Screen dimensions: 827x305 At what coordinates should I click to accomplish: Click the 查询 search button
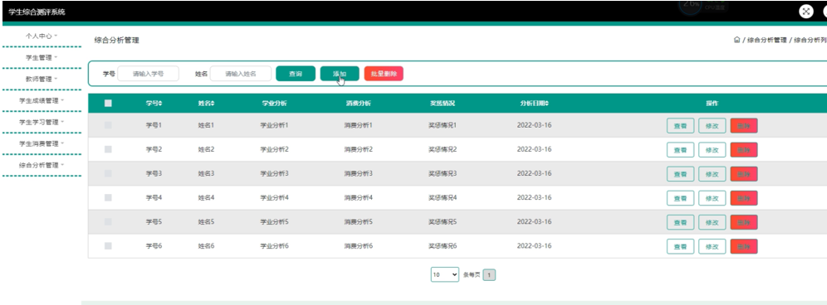pyautogui.click(x=296, y=74)
